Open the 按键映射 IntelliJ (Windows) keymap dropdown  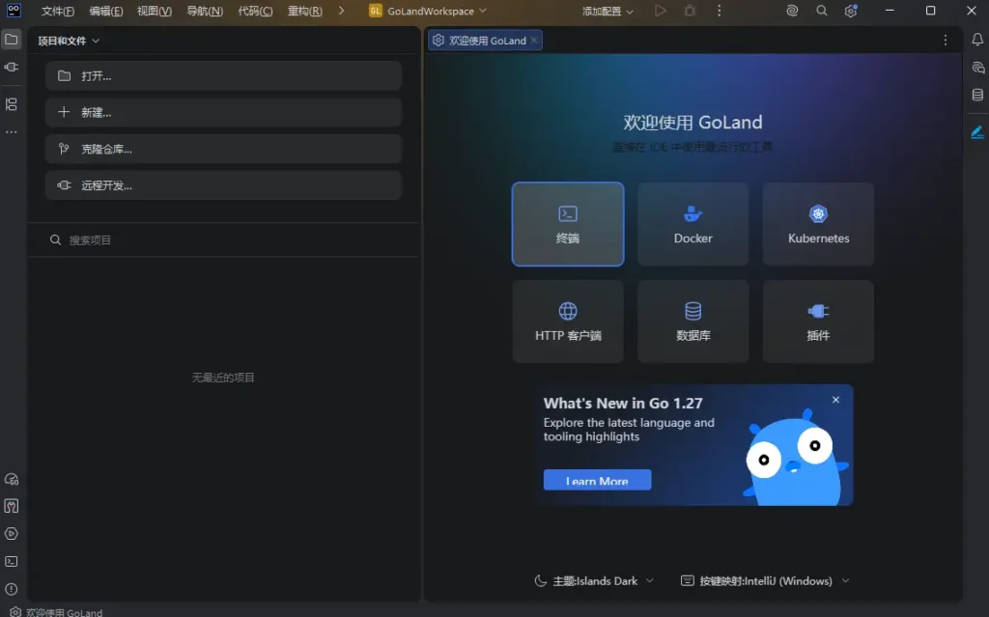tap(765, 581)
